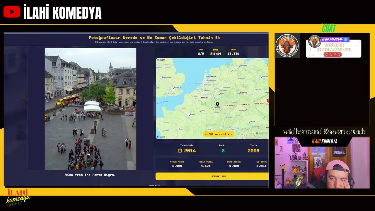Click Nürnberg on the map

242,110
